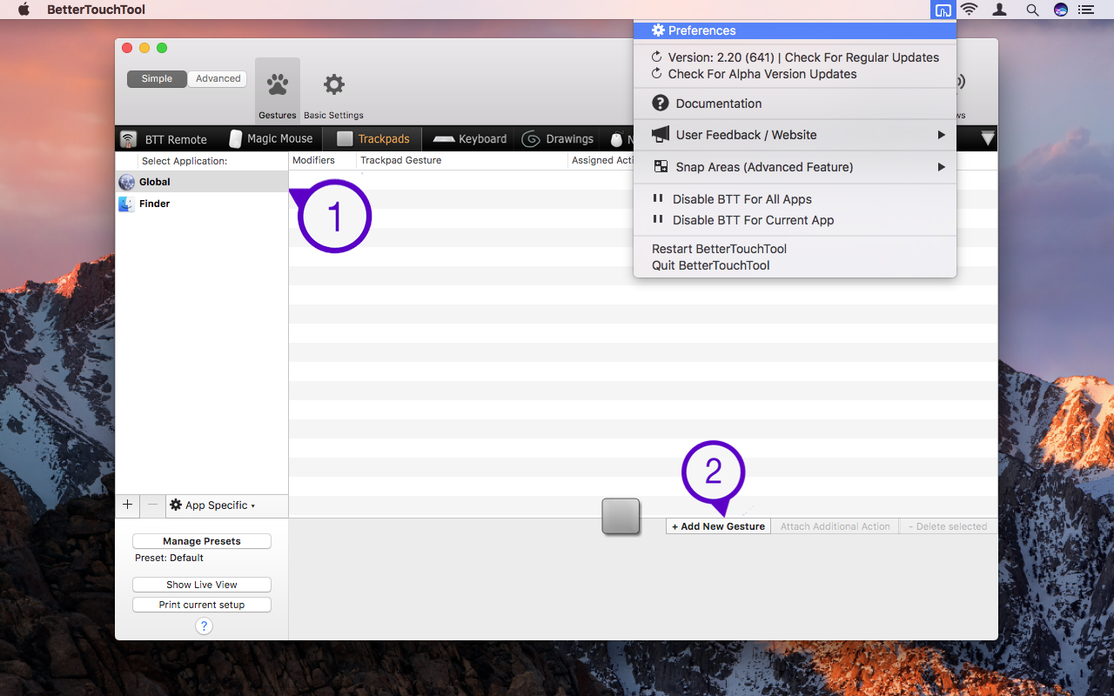Viewport: 1114px width, 696px height.
Task: Click Attach Additional Action button
Action: [835, 526]
